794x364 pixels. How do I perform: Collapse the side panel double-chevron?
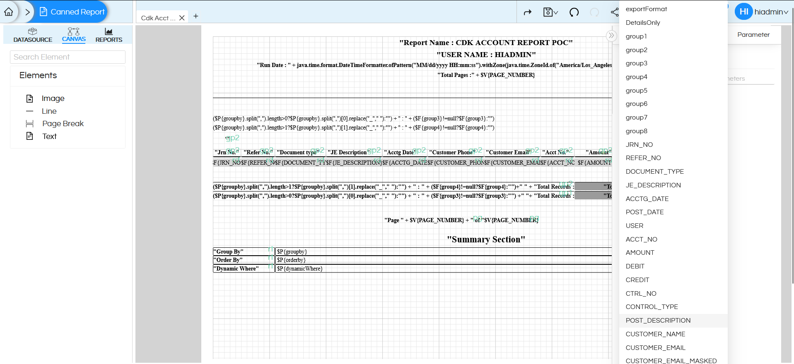click(x=611, y=36)
